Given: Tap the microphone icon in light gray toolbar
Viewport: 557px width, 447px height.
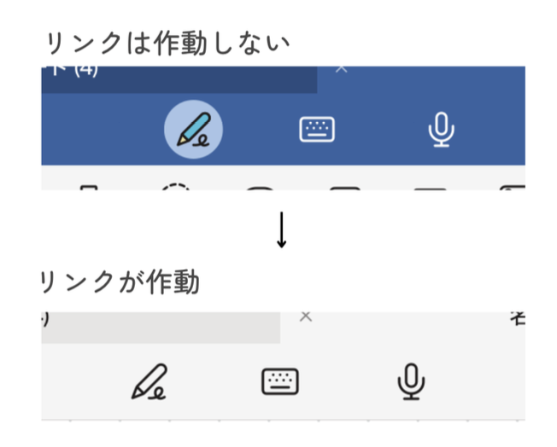Looking at the screenshot, I should pyautogui.click(x=411, y=381).
